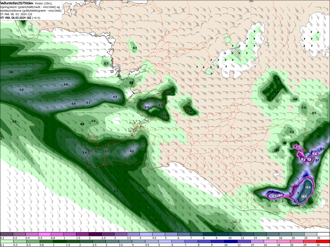
Task: Click the 8.5 value label on the map
Action: point(322,149)
